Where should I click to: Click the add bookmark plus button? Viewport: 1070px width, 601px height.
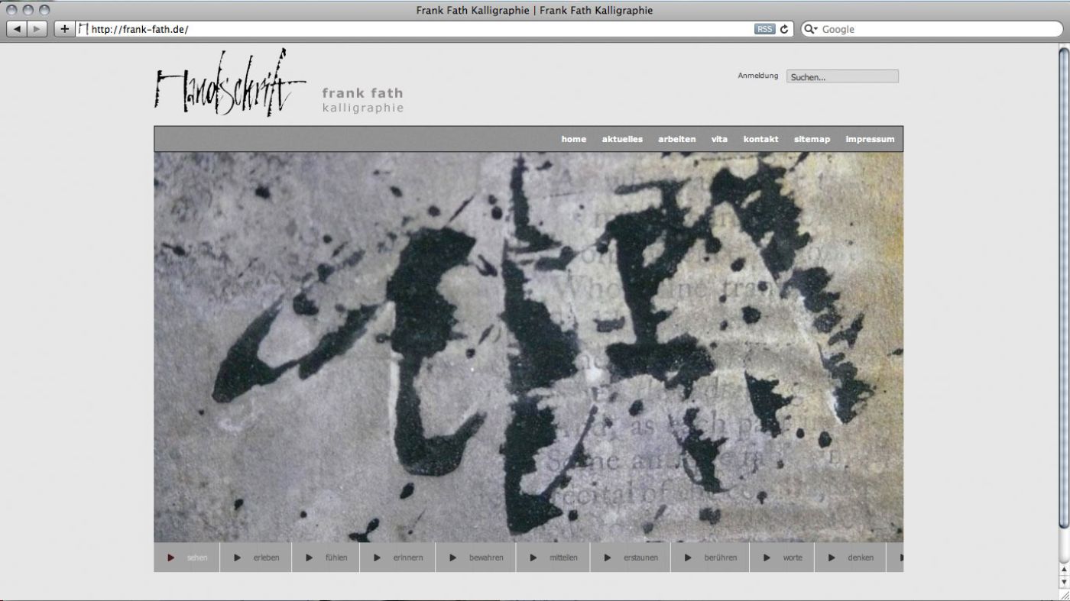[x=64, y=29]
